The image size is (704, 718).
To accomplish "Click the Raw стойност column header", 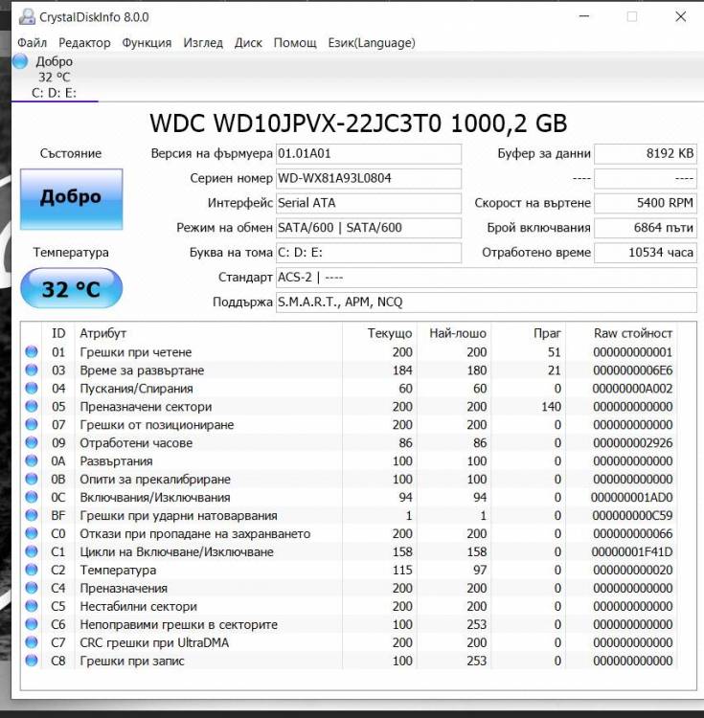I will [x=622, y=333].
